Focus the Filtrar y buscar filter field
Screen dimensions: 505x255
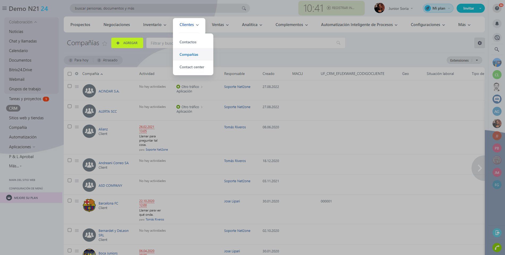pos(246,43)
